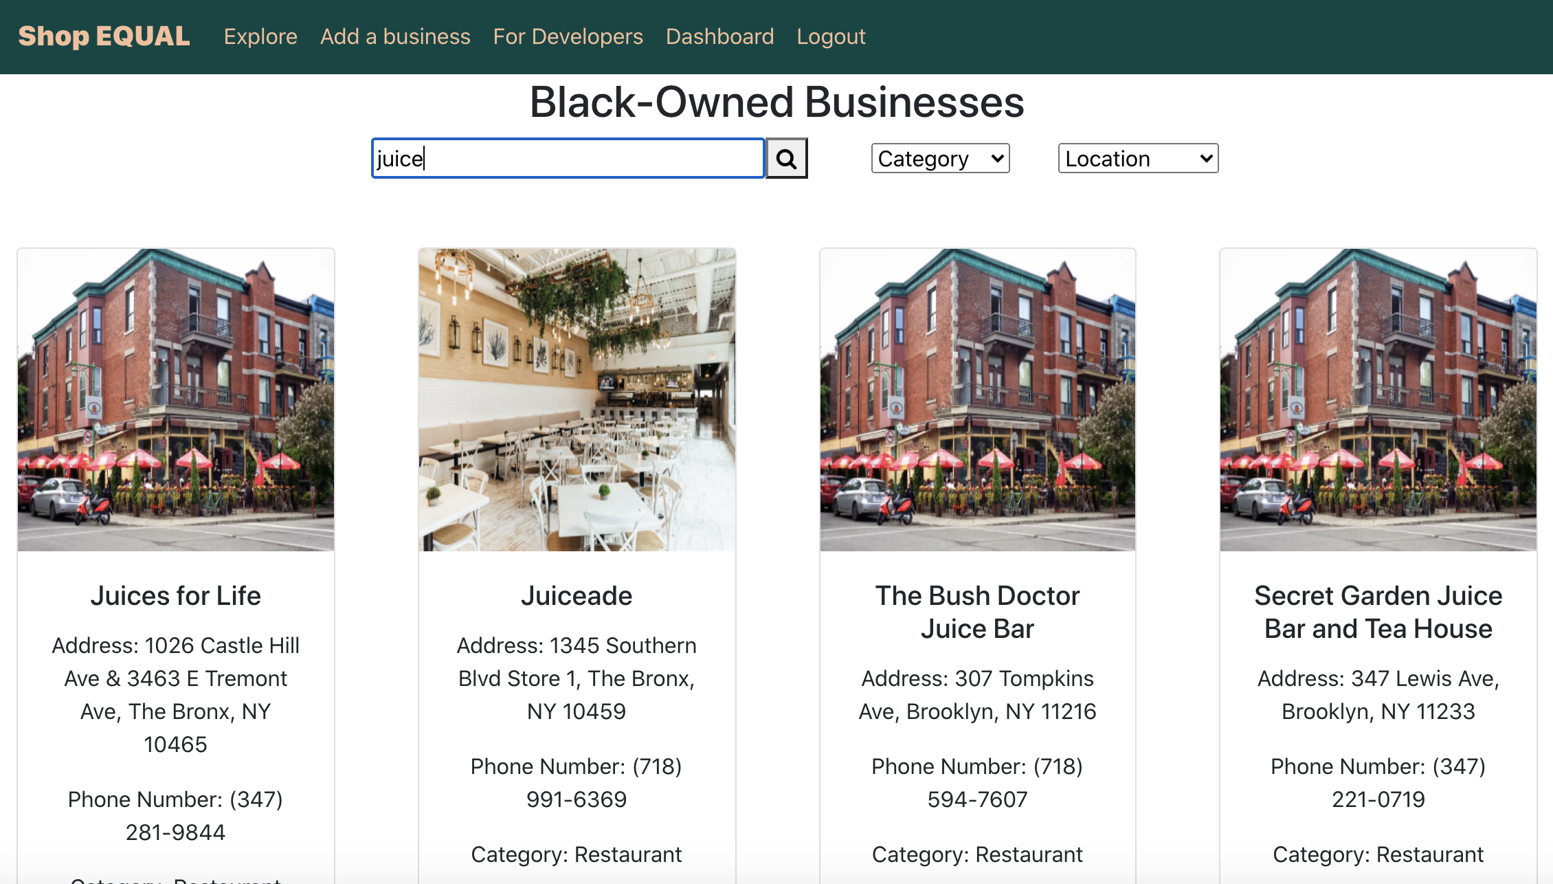Click the Juiceade business card thumbnail

click(x=576, y=400)
